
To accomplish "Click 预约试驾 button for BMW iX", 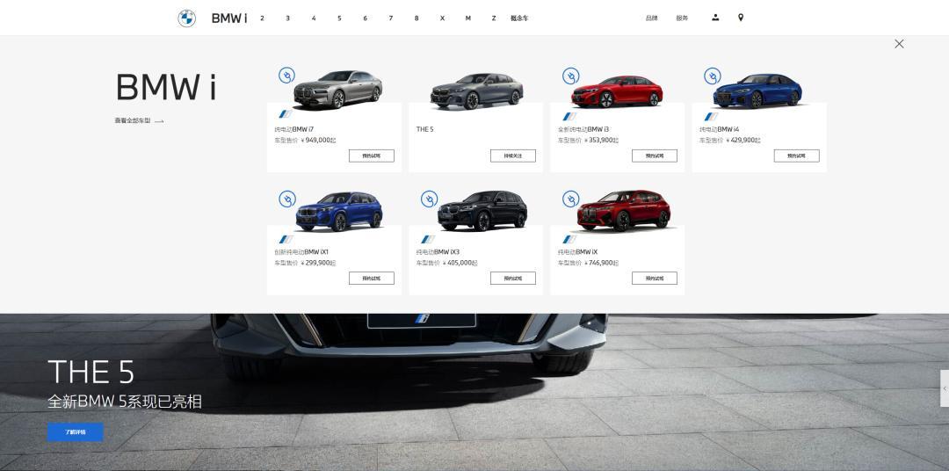I will 655,278.
